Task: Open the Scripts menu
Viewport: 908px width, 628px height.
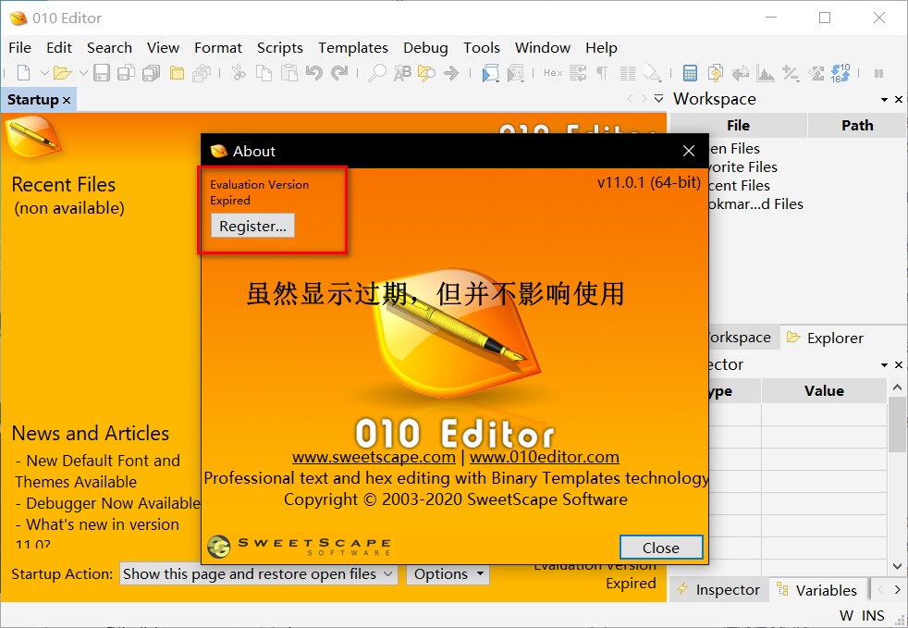Action: [279, 47]
